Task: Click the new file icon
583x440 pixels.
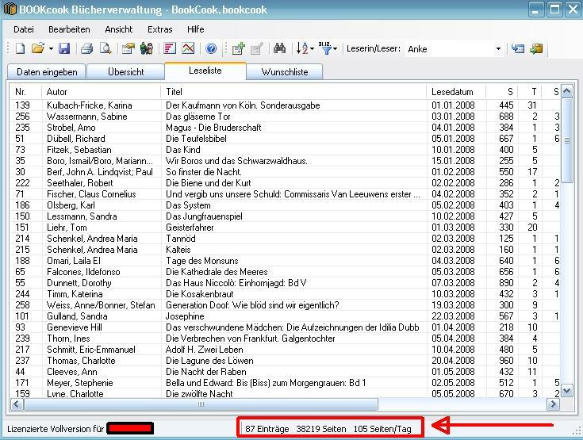Action: coord(21,49)
